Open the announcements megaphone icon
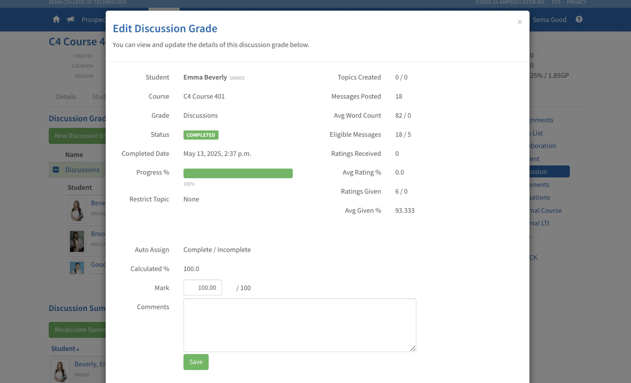Screen dimensions: 631x383 pyautogui.click(x=71, y=19)
